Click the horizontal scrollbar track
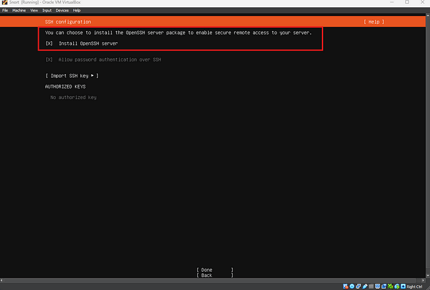The image size is (430, 290). click(x=213, y=280)
